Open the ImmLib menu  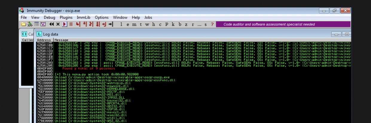(x=84, y=18)
